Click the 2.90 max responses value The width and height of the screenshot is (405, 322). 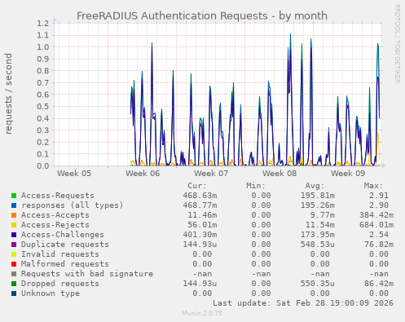[379, 205]
